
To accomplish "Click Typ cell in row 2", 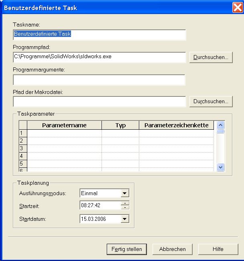I will [x=120, y=141].
